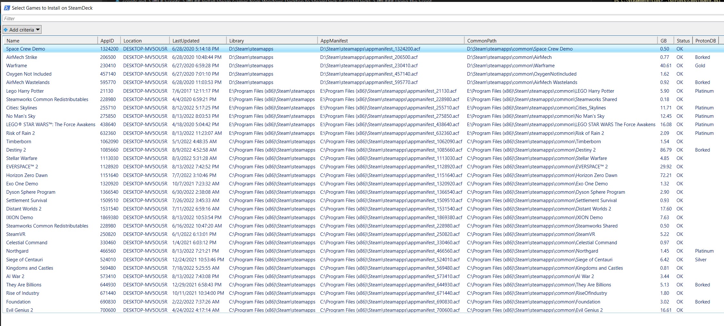Screen dimensions: 724x326
Task: Select the Settlement Survival row
Action: coord(363,200)
